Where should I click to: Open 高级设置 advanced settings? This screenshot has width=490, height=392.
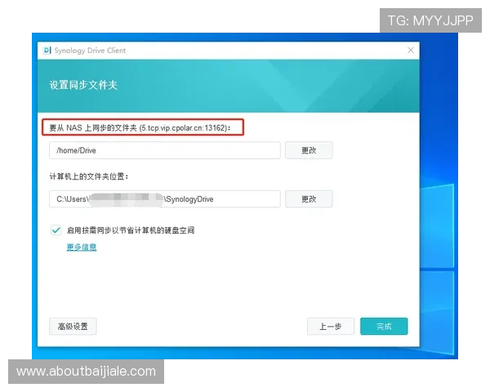(x=73, y=327)
